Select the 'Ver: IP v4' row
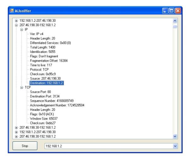189x159 pixels. (x=37, y=34)
